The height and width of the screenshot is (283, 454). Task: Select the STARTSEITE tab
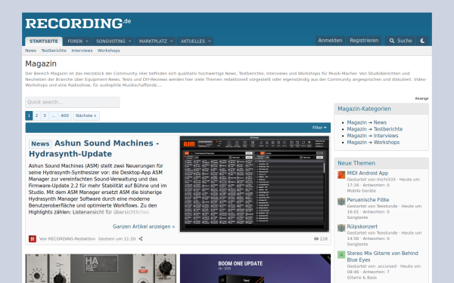pos(44,42)
